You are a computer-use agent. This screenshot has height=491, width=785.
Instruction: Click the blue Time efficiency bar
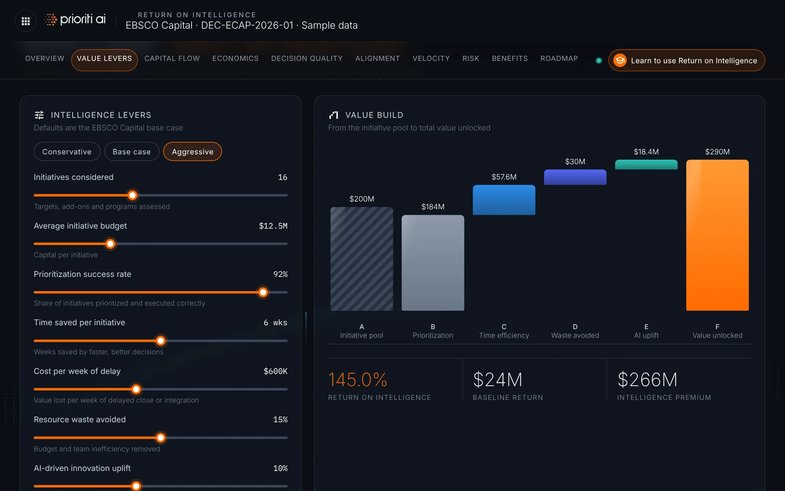pos(504,200)
